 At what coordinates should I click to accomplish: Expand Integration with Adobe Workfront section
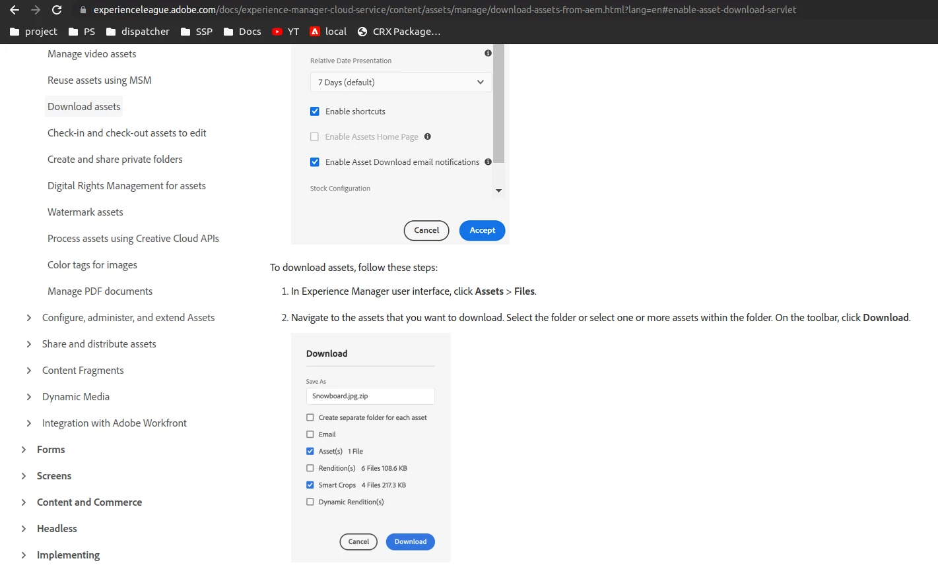click(x=28, y=423)
